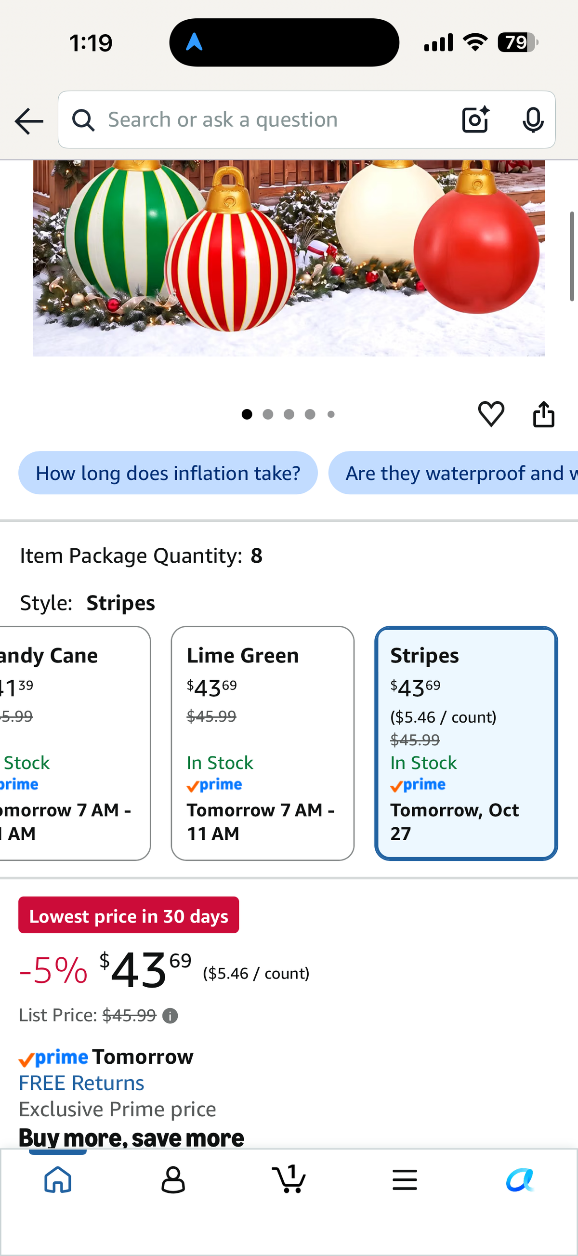The image size is (578, 1256).
Task: Add item to wishlist heart icon
Action: click(491, 414)
